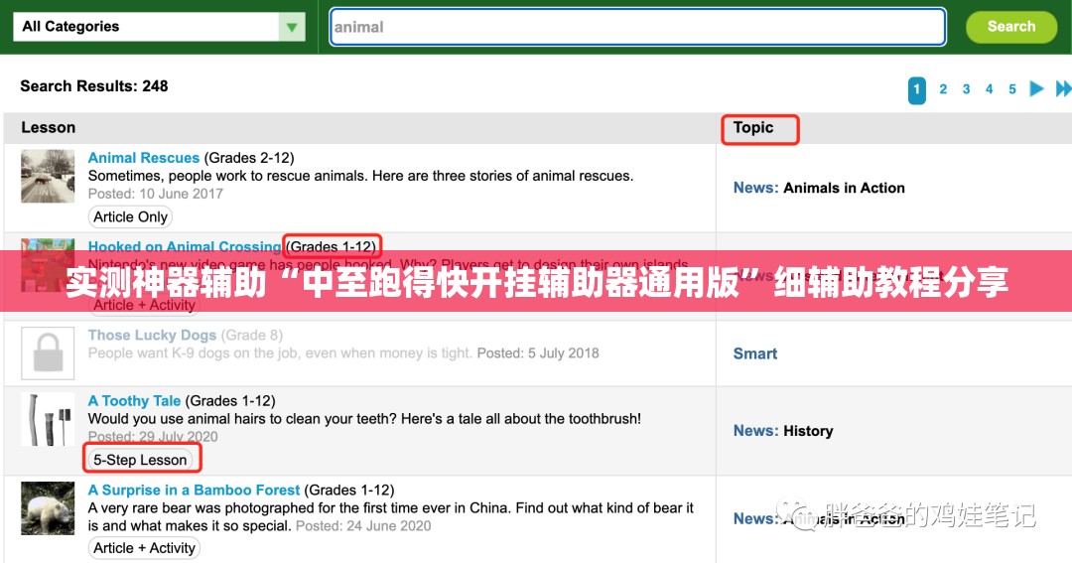Open the Smart topic link
The image size is (1072, 563).
tap(755, 353)
